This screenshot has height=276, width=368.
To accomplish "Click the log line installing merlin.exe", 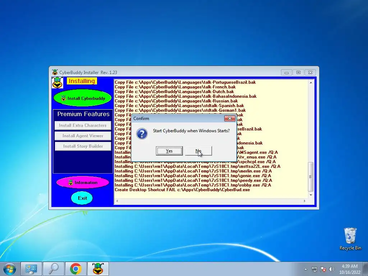I will (193, 171).
